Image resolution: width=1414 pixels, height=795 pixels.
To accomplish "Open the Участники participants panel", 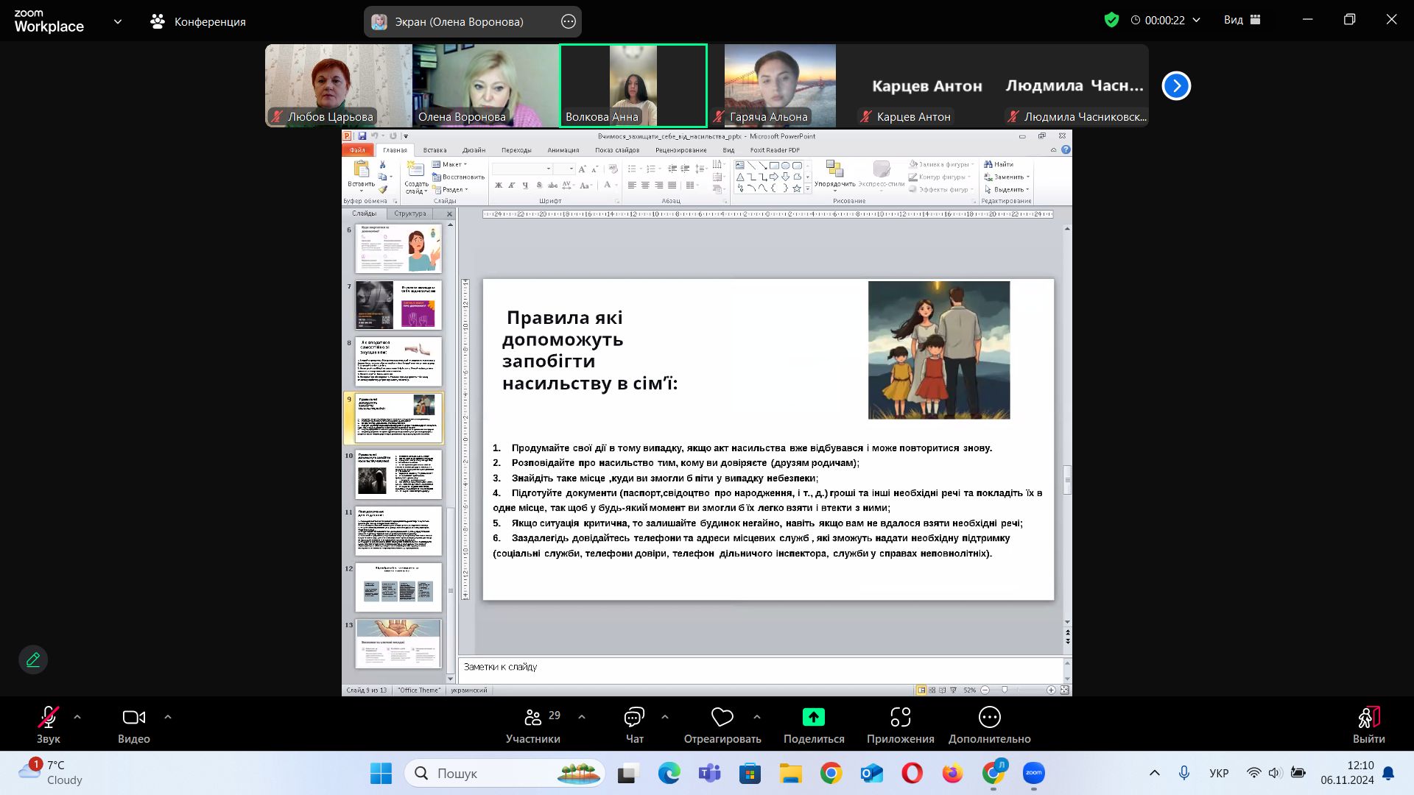I will point(533,718).
